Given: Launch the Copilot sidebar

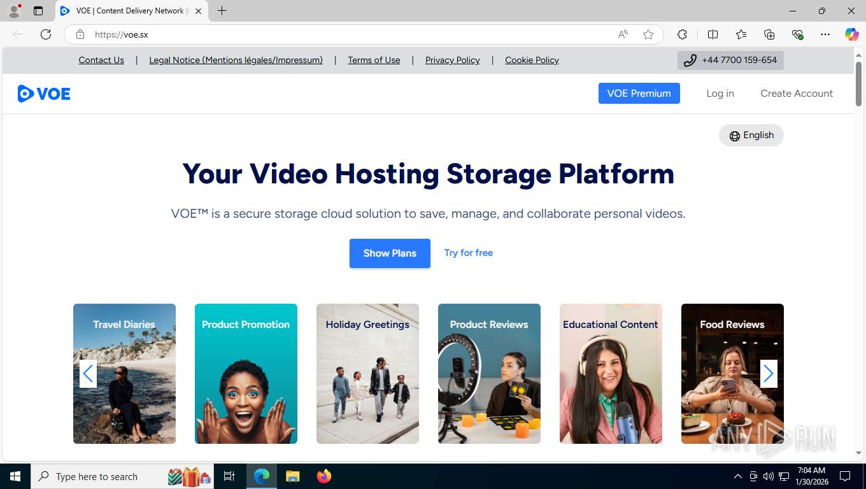Looking at the screenshot, I should tap(851, 34).
